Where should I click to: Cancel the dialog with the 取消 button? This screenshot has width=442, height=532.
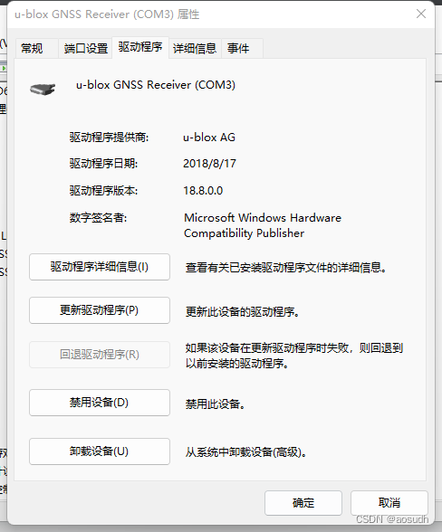pos(389,503)
